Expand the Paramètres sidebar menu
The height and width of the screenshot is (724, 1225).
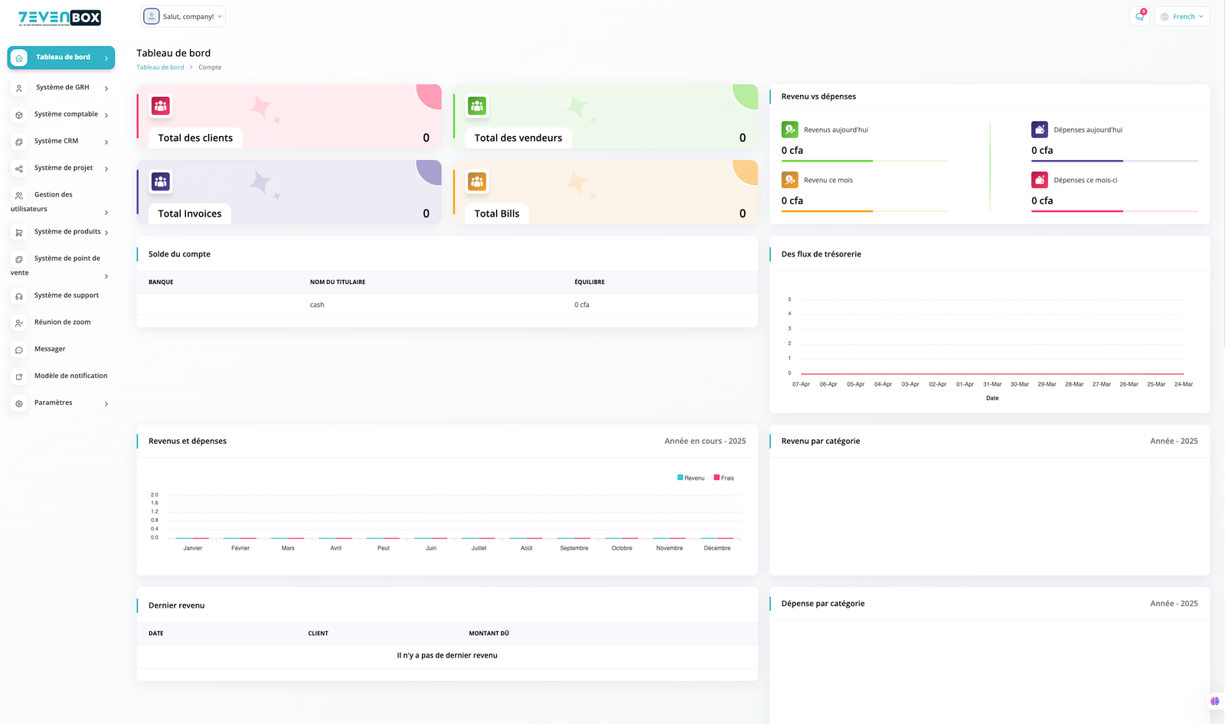[x=61, y=403]
